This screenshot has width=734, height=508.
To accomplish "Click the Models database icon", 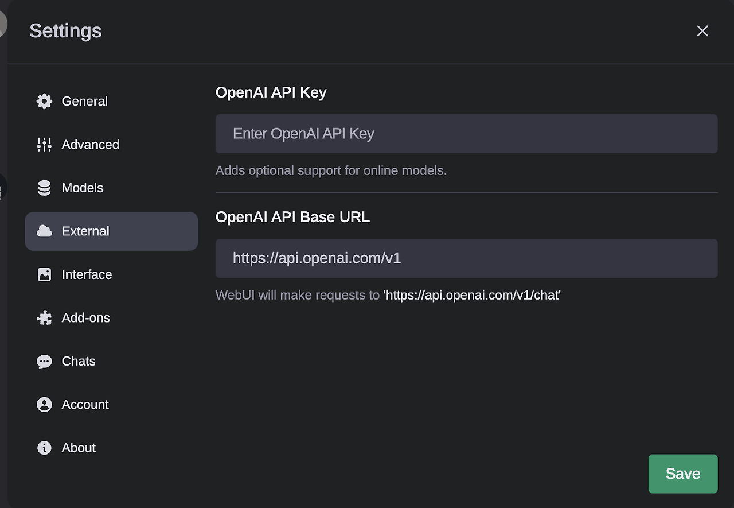I will click(x=44, y=188).
